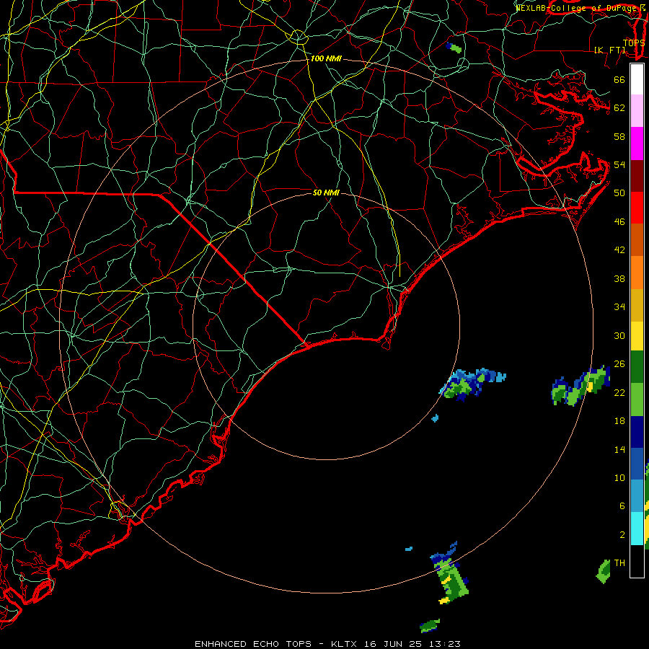The width and height of the screenshot is (649, 649).
Task: Click the legend value "14"
Action: click(x=619, y=449)
